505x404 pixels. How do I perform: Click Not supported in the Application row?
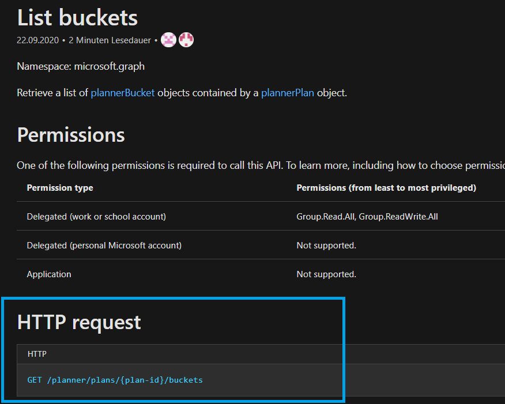(x=326, y=274)
